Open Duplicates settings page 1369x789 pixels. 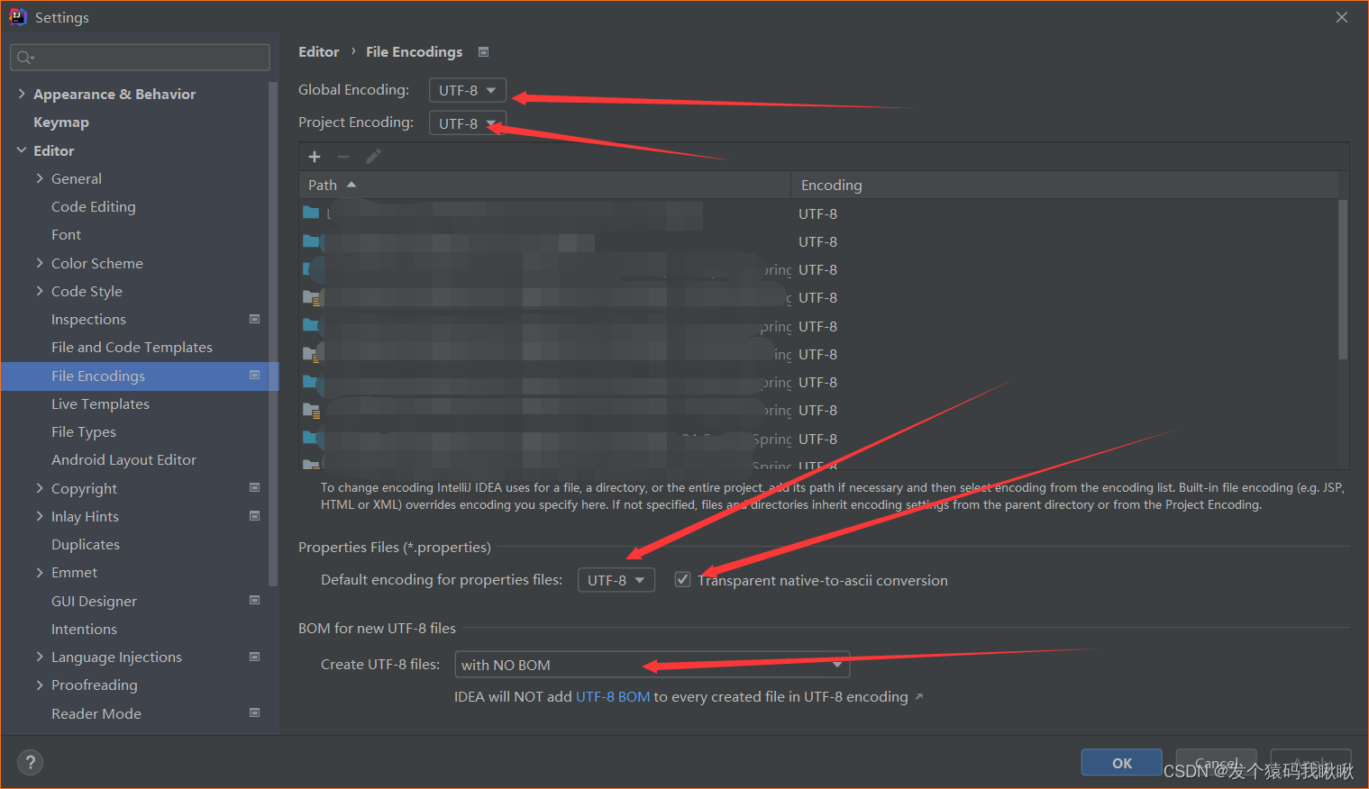click(x=86, y=544)
